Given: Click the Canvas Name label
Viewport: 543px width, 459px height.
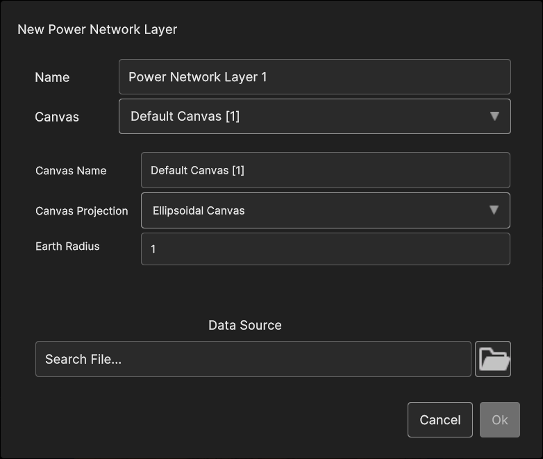Looking at the screenshot, I should 71,171.
